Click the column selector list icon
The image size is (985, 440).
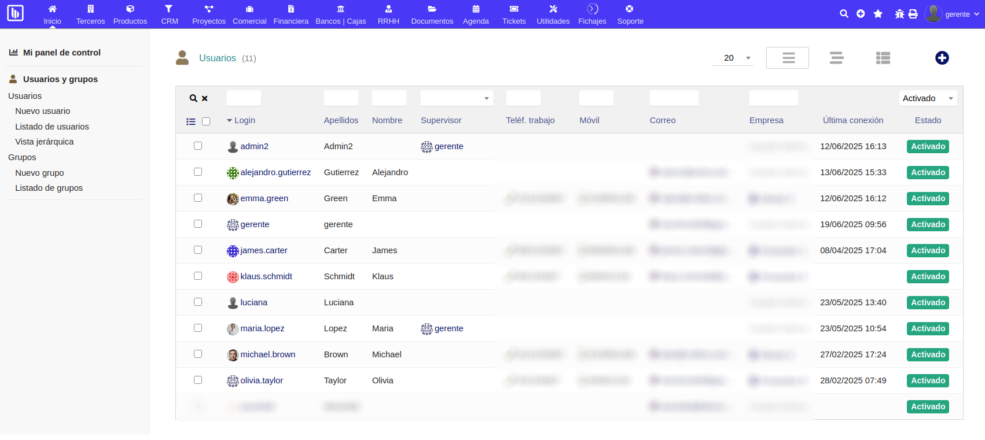click(x=191, y=121)
